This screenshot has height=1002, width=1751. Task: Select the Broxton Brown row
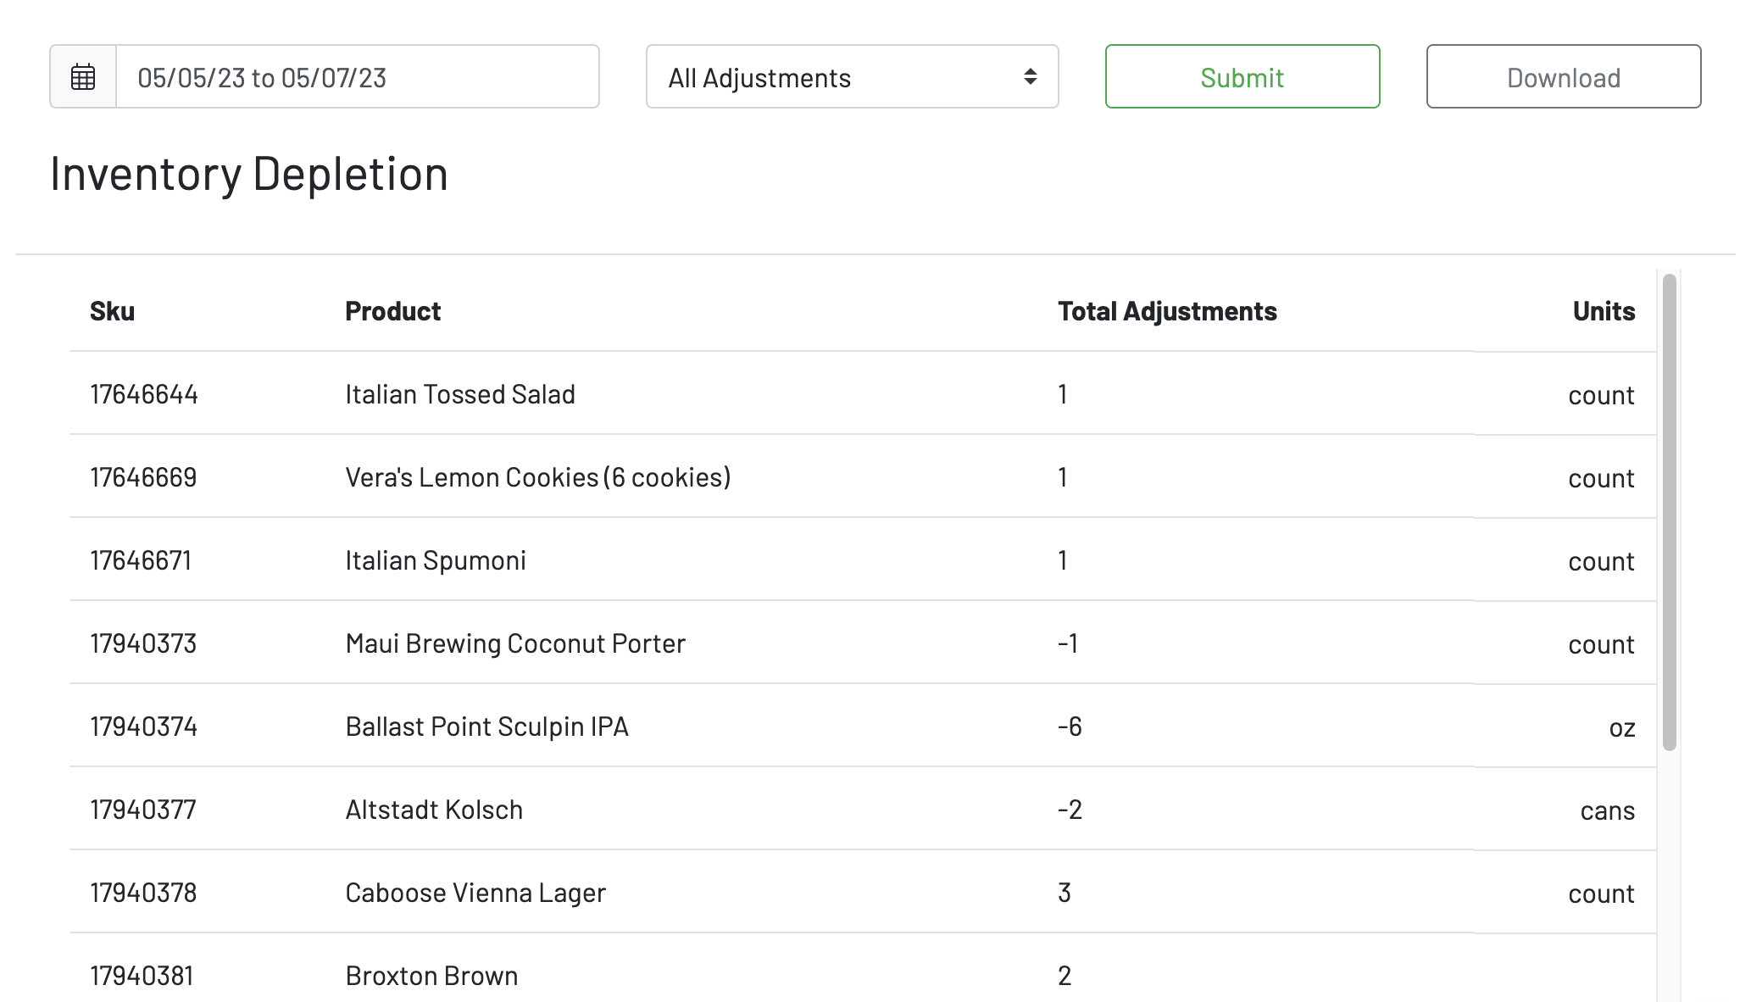(x=431, y=976)
